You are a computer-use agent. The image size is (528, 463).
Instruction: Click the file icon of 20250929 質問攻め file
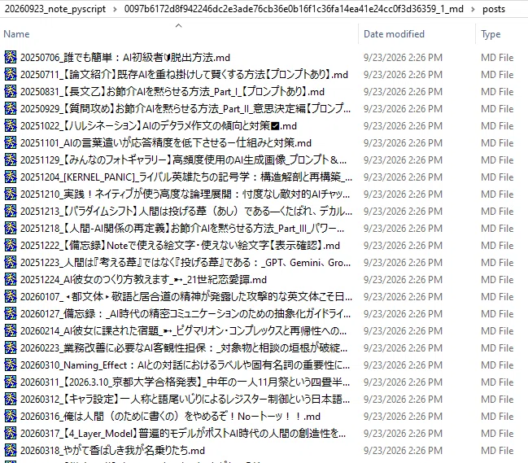10,108
